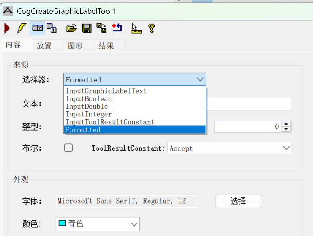The image size is (313, 236).
Task: Run the tool with the red play icon
Action: click(x=7, y=28)
